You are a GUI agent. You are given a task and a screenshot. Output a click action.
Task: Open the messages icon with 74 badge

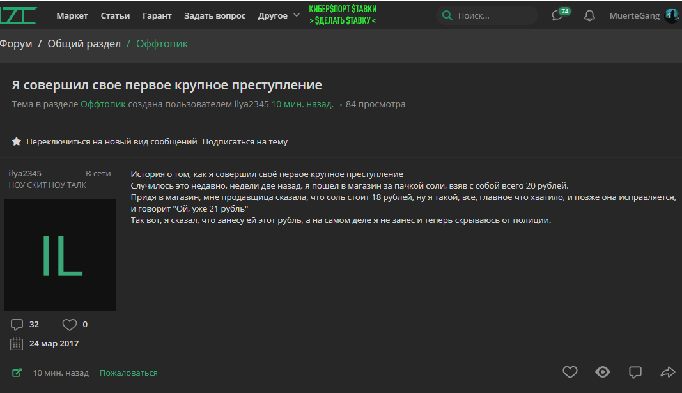click(558, 16)
